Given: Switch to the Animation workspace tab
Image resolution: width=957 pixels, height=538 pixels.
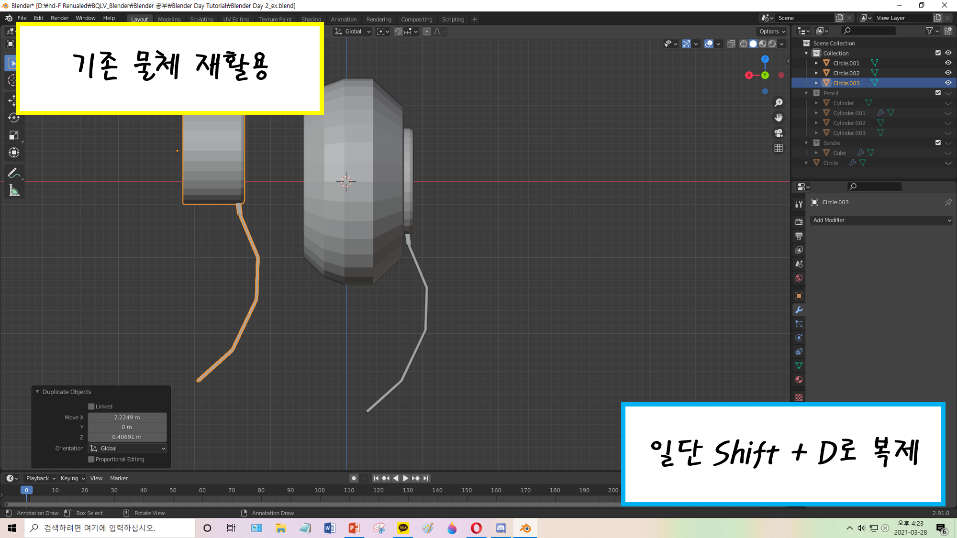Looking at the screenshot, I should point(343,20).
